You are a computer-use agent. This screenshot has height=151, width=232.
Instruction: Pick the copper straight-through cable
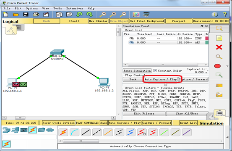pyautogui.click(x=86, y=133)
